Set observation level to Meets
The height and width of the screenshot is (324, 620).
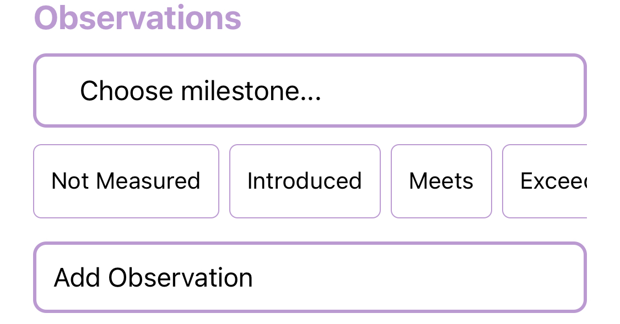[x=441, y=181]
